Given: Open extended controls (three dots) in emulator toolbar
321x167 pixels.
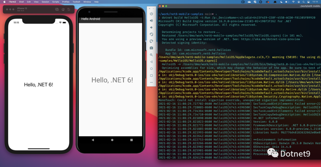Looking at the screenshot, I should [151, 82].
